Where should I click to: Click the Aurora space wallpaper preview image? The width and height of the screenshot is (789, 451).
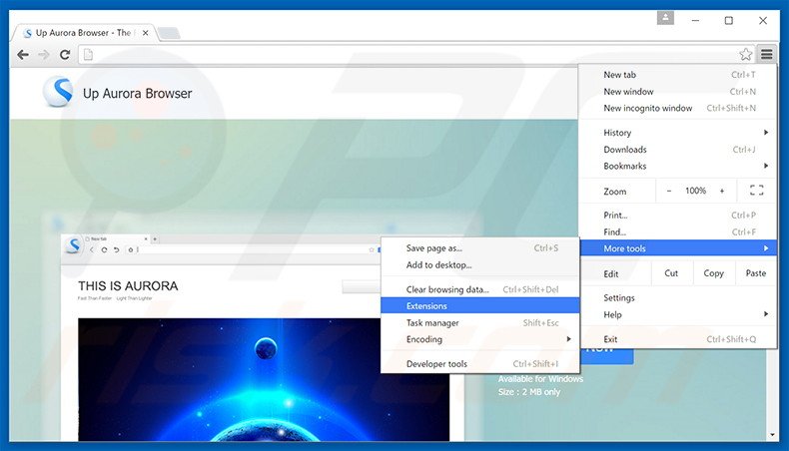coord(264,379)
